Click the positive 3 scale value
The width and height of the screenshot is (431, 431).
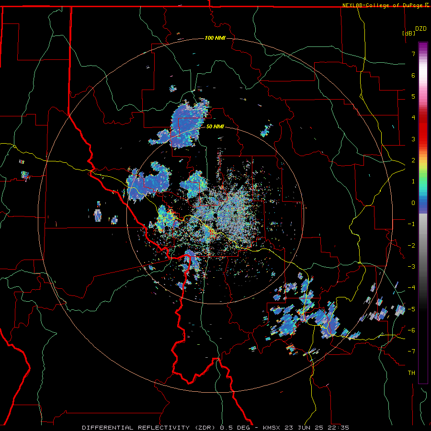tap(413, 139)
